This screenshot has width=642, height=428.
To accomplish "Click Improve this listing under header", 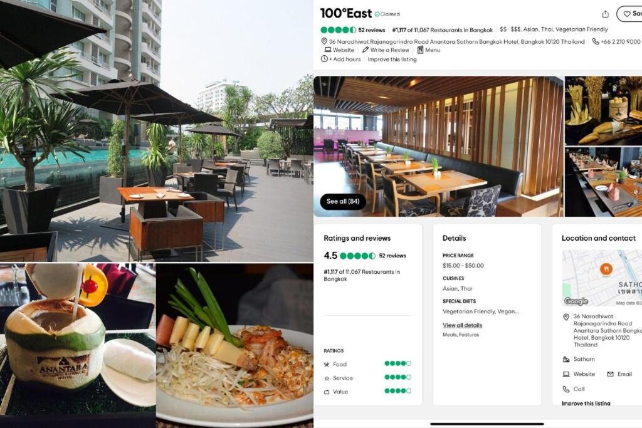I will coord(392,60).
